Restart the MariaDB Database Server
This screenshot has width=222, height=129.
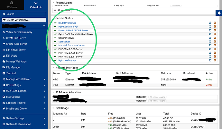tap(210, 45)
